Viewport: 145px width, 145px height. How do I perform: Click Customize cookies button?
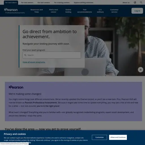coord(99,137)
